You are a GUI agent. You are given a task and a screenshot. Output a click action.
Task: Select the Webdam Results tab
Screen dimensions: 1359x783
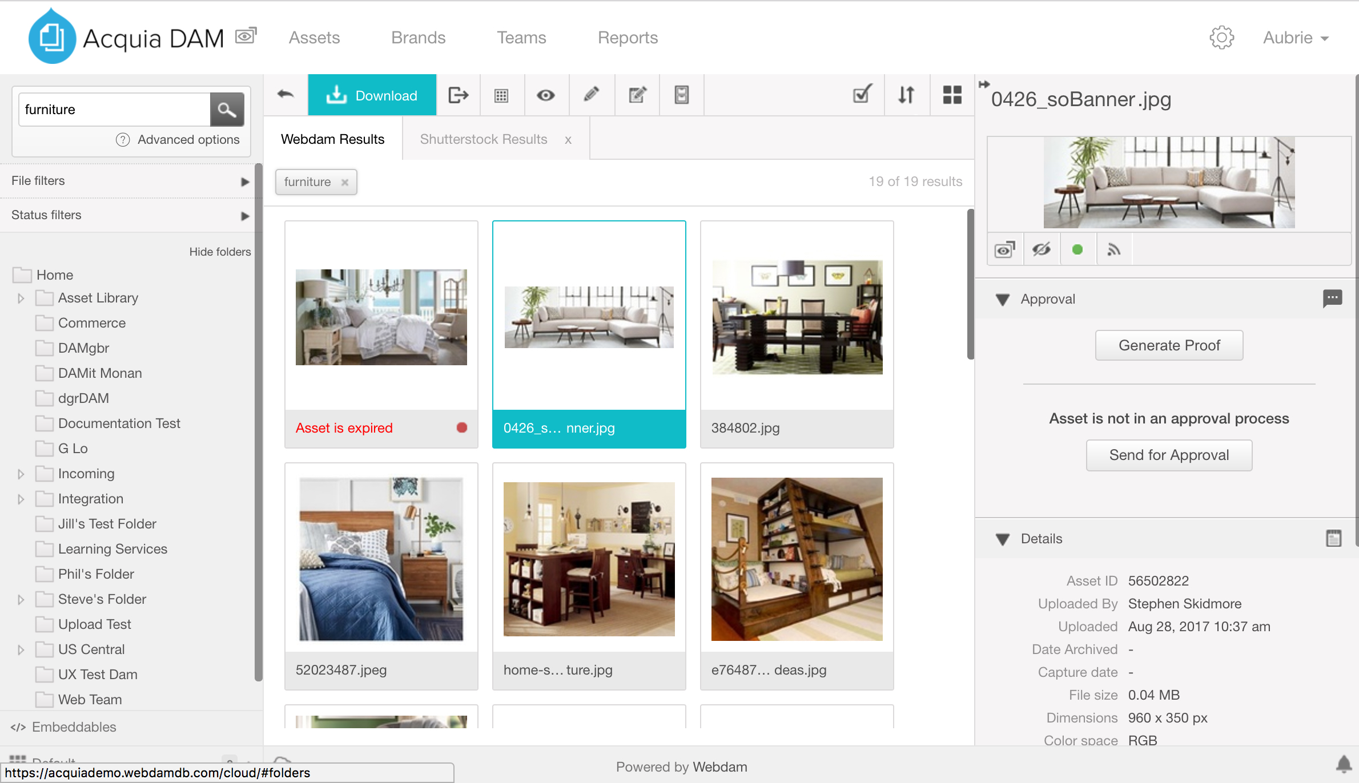(333, 140)
